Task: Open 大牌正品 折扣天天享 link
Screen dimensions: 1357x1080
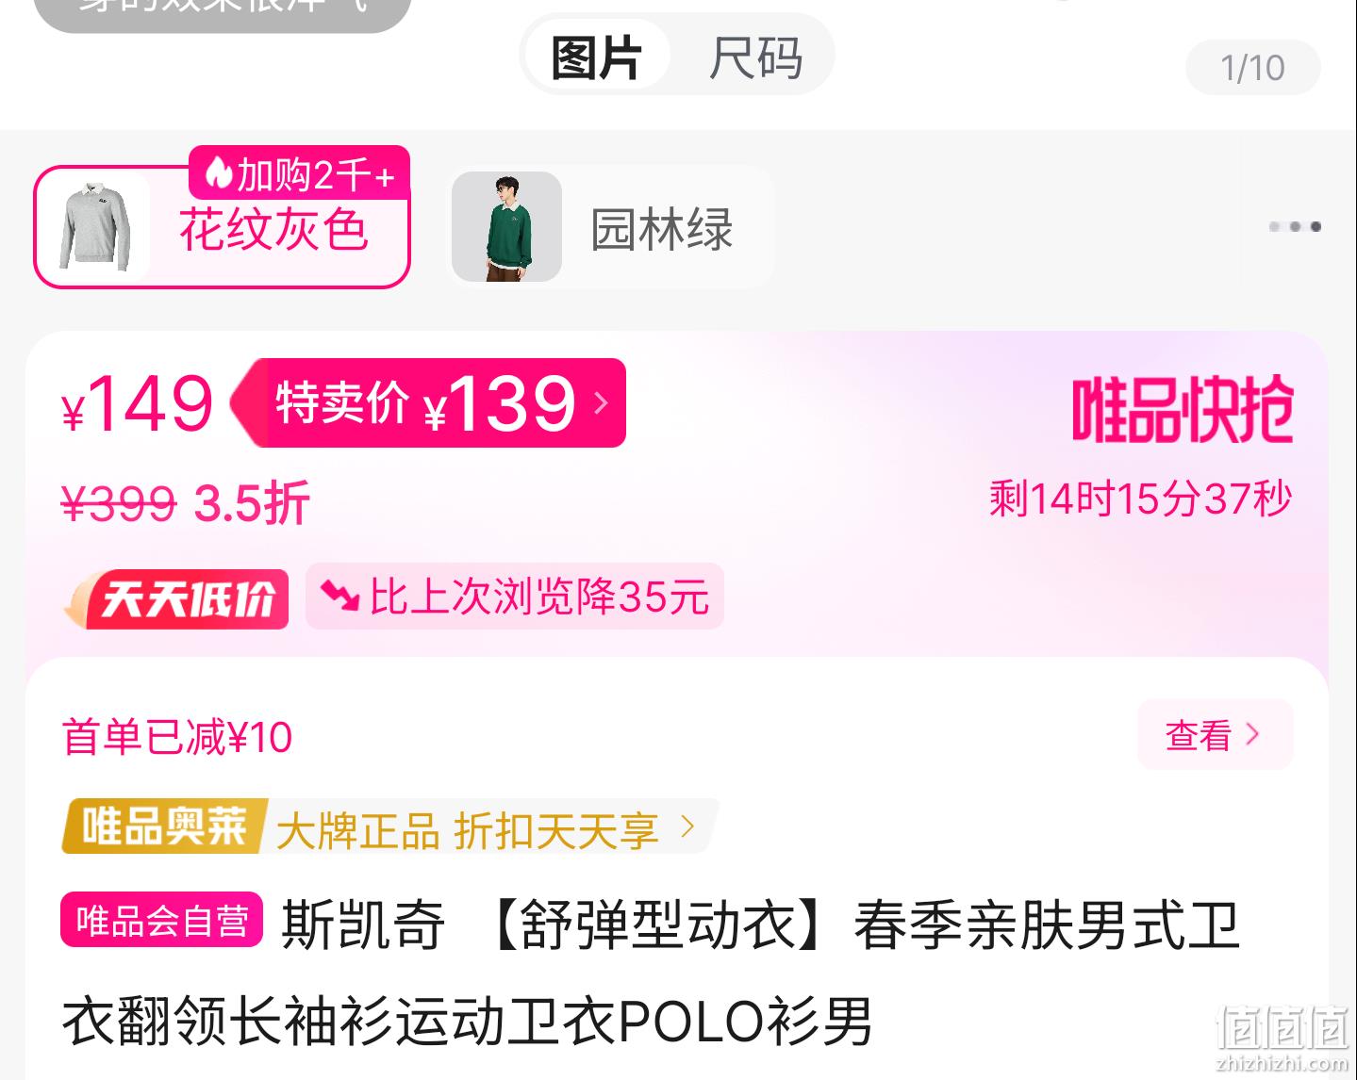Action: point(485,830)
